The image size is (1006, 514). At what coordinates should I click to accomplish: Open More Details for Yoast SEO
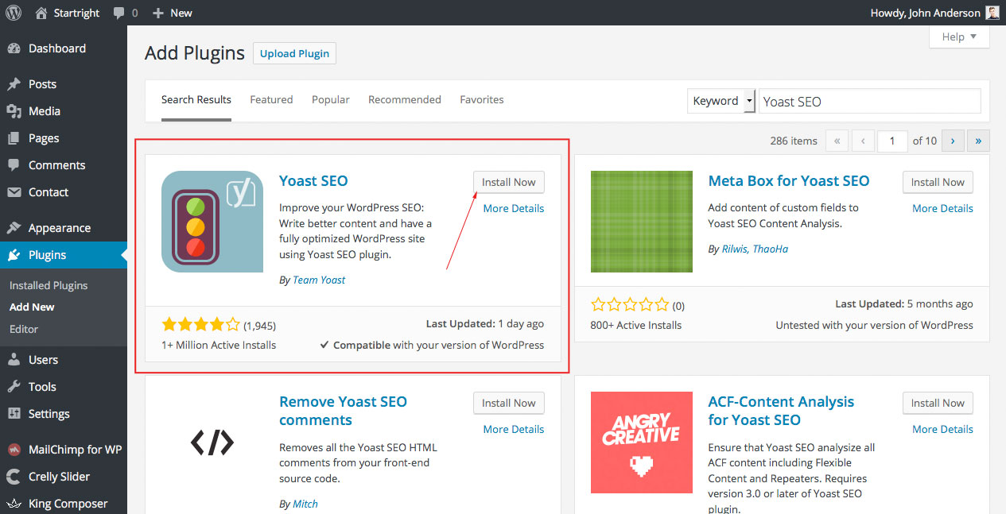[x=514, y=208]
